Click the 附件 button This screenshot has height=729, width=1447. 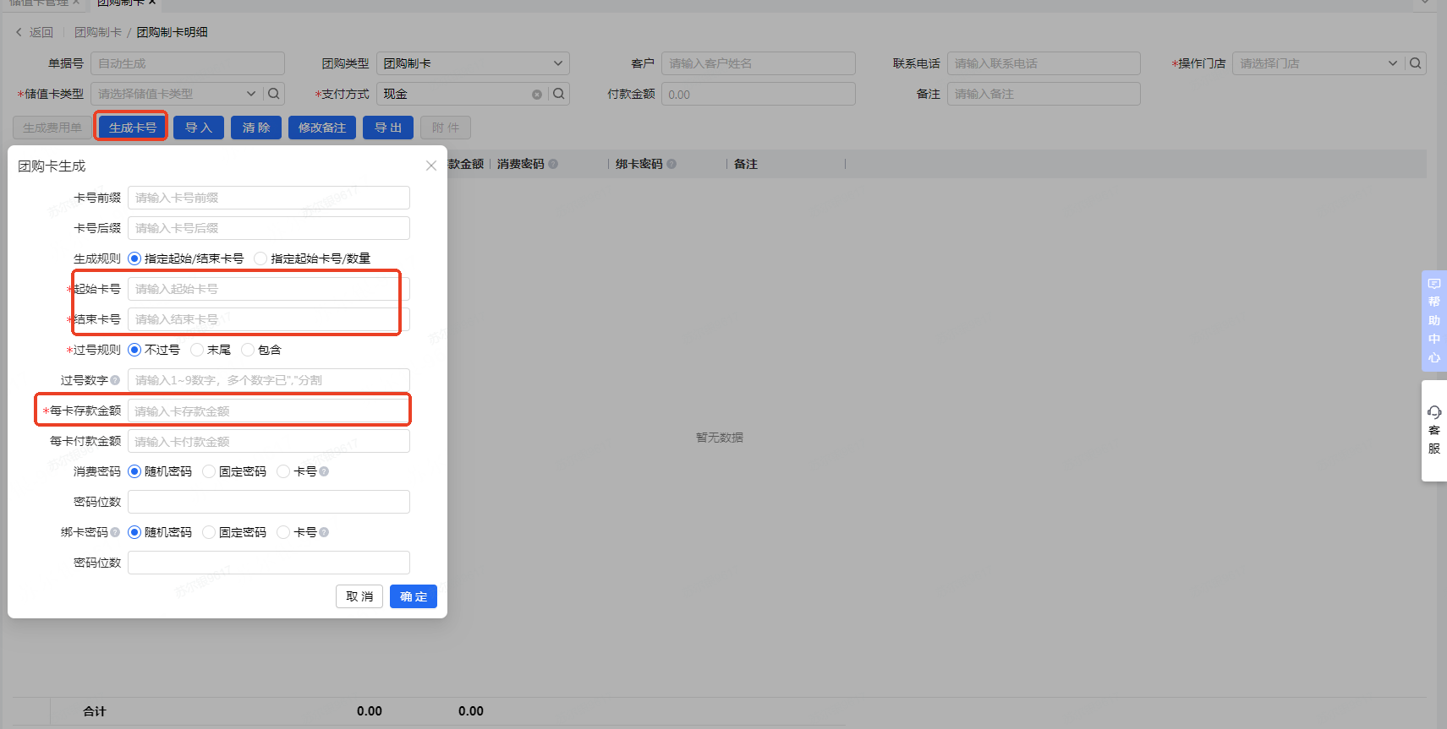446,128
